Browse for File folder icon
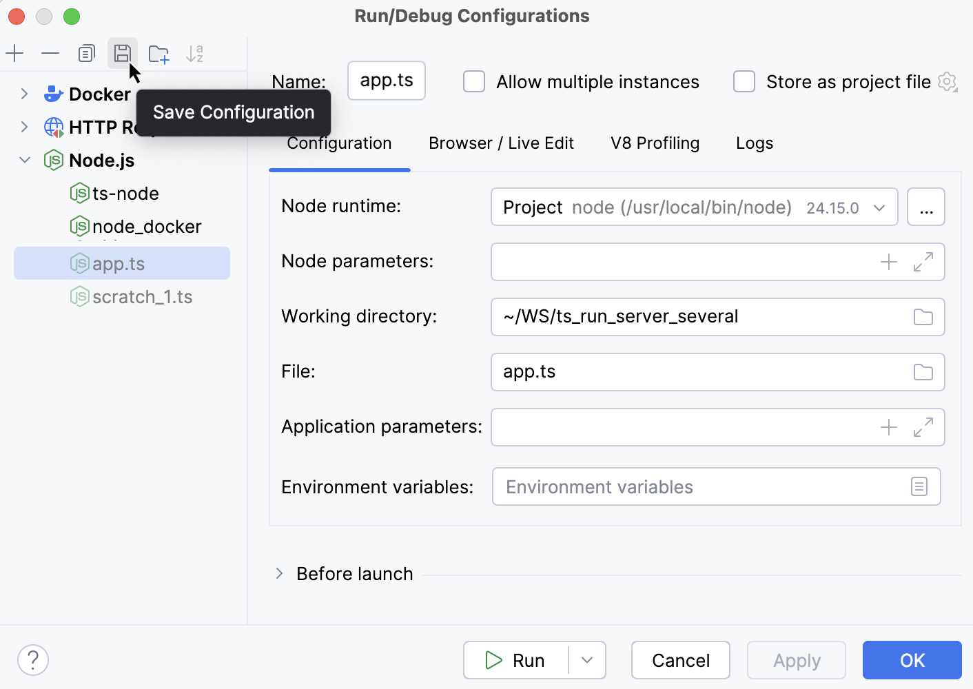 click(x=923, y=372)
